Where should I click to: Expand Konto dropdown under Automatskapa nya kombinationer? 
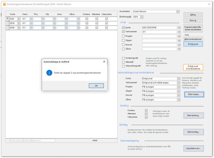[x=178, y=79]
